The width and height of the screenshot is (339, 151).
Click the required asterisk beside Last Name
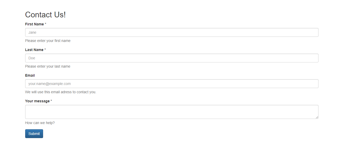(x=45, y=50)
